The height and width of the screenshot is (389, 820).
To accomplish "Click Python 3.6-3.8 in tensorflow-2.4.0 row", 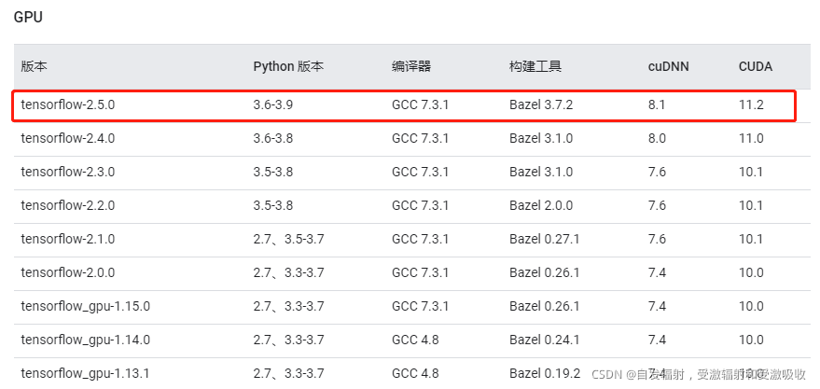I will [273, 138].
